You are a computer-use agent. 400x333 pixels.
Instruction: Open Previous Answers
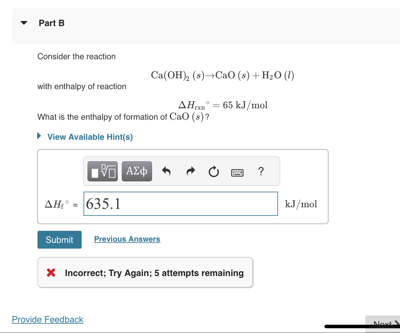[x=127, y=239]
